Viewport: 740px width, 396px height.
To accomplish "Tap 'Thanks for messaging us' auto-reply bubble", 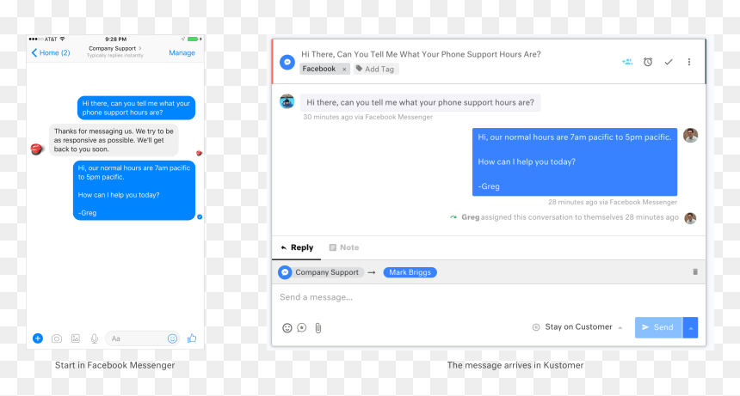I will coord(114,140).
